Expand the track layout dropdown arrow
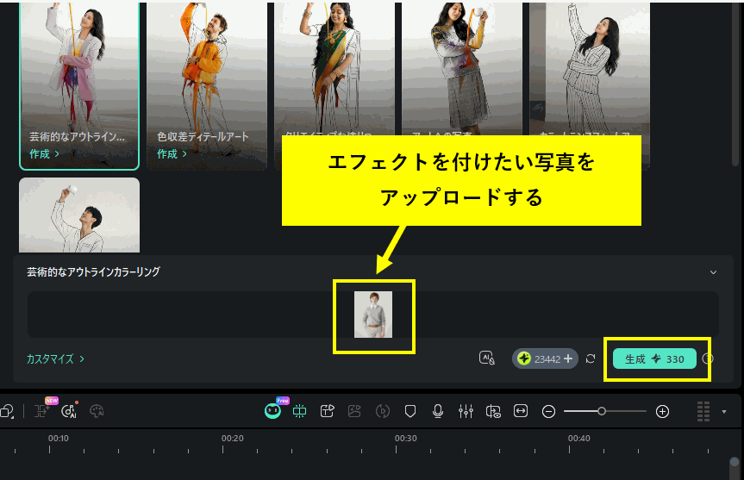744x480 pixels. tap(724, 412)
